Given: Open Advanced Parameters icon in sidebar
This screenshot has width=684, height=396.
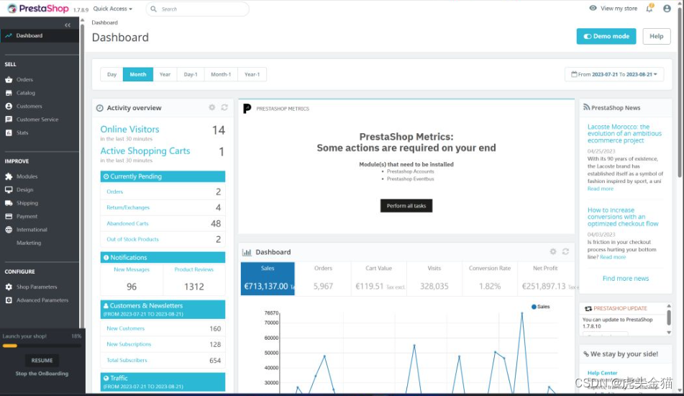Looking at the screenshot, I should pos(9,300).
